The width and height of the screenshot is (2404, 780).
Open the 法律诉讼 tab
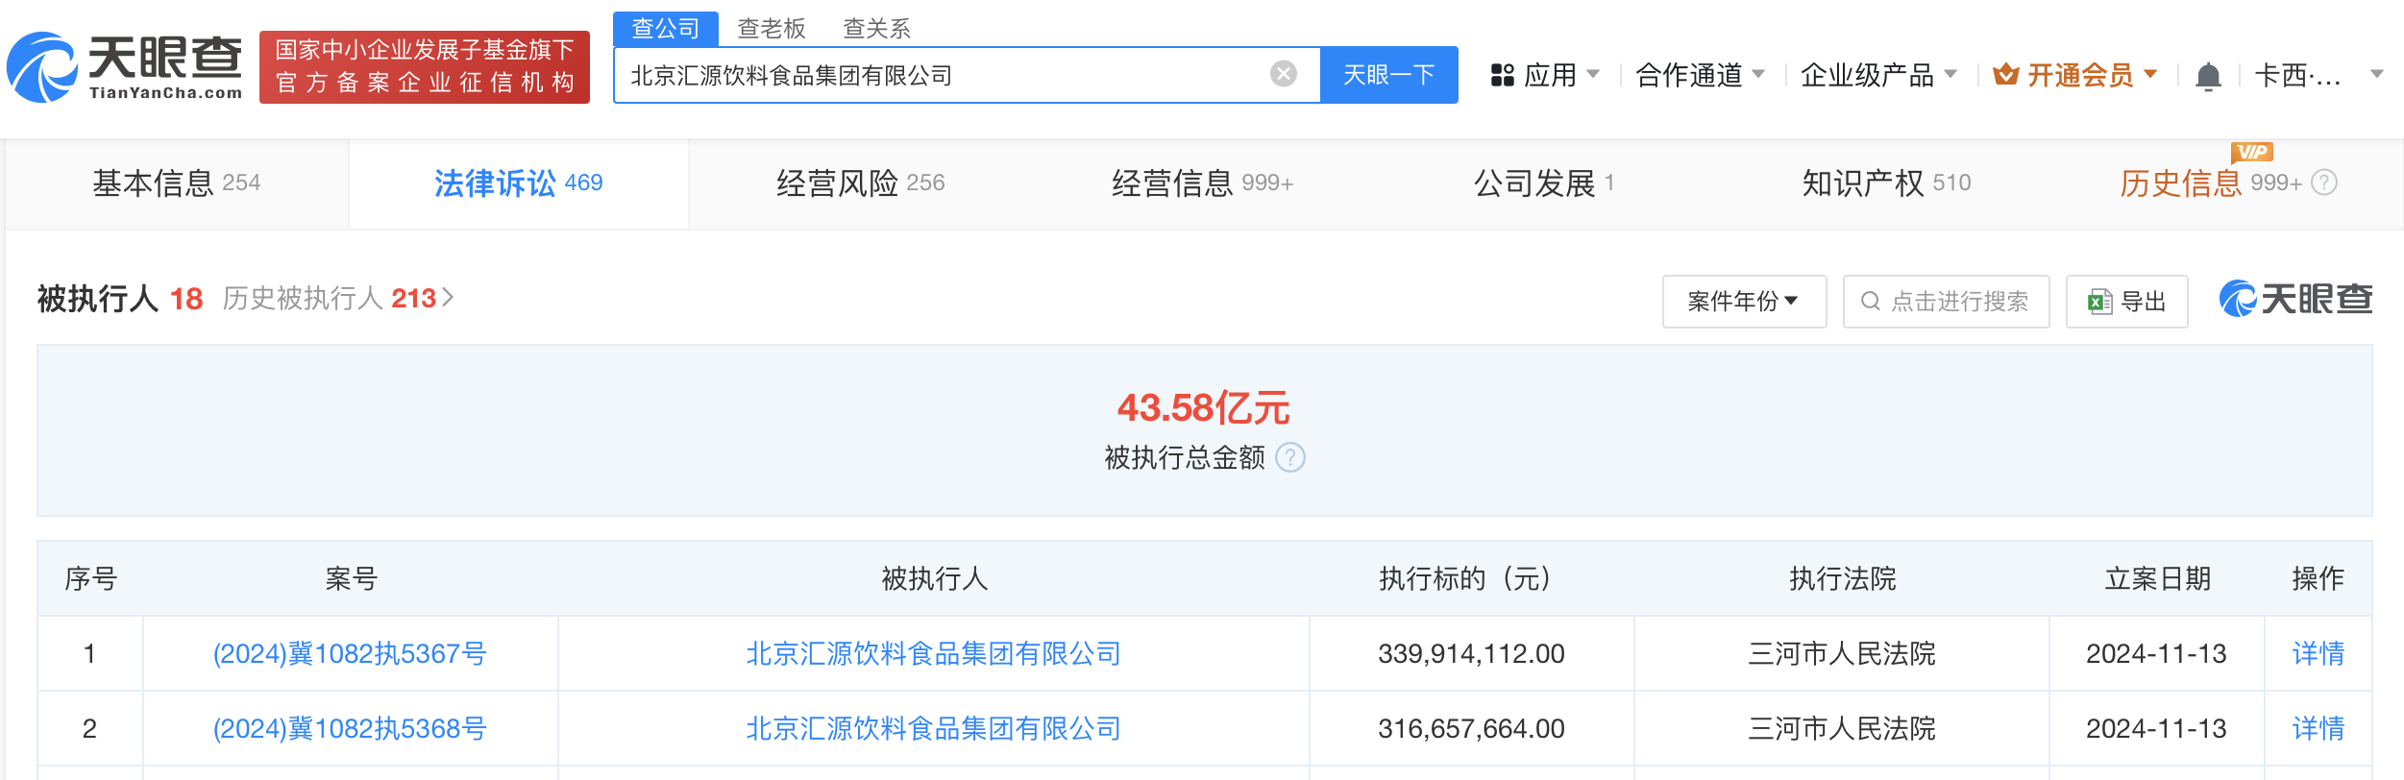point(519,183)
